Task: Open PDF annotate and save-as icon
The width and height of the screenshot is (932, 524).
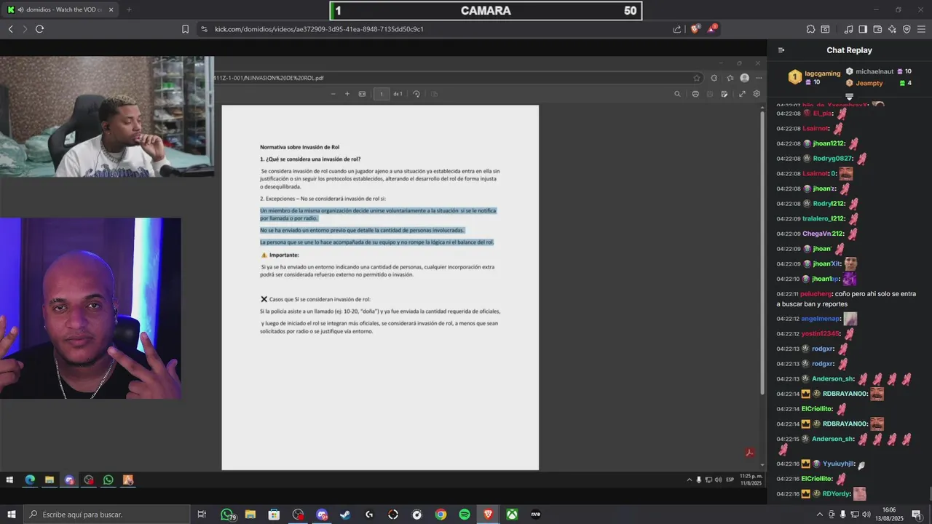Action: pos(724,94)
